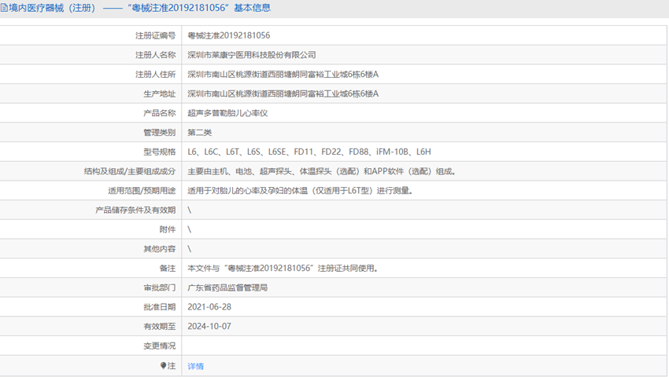Select company name 深圳市莱康宁医用科技股份有限公司

(252, 55)
